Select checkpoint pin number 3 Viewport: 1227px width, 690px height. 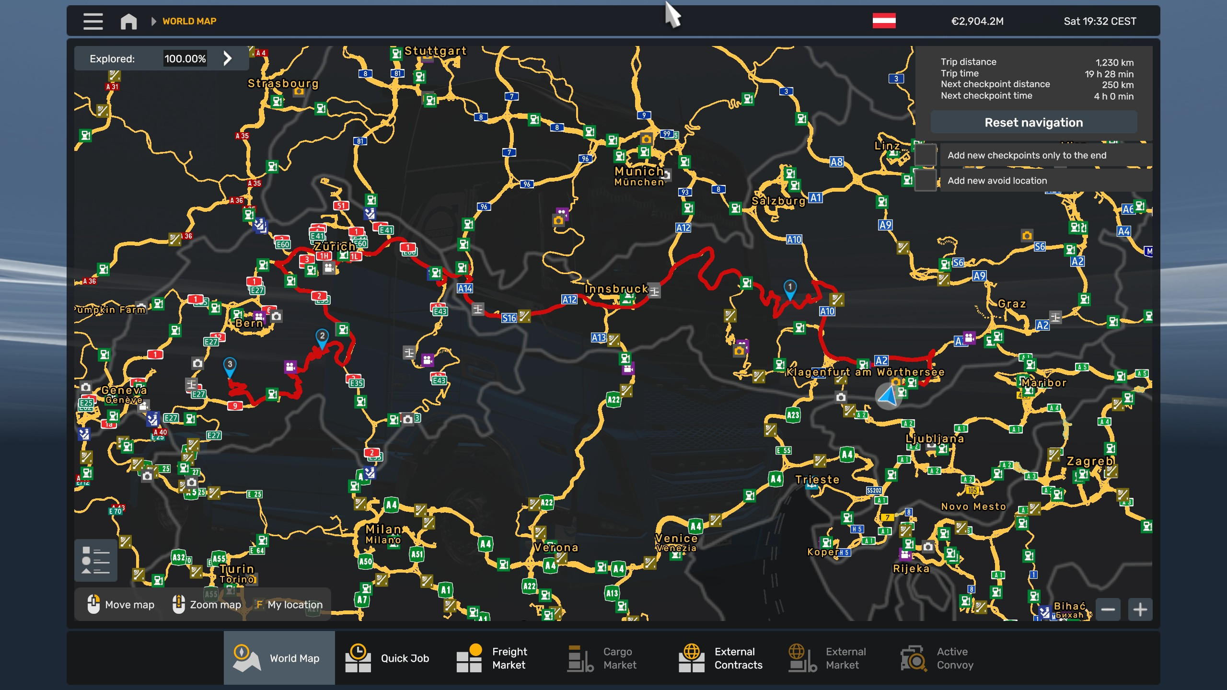pyautogui.click(x=230, y=366)
